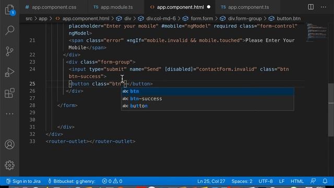Split the editor to the right
The image size is (334, 188).
(x=311, y=7)
